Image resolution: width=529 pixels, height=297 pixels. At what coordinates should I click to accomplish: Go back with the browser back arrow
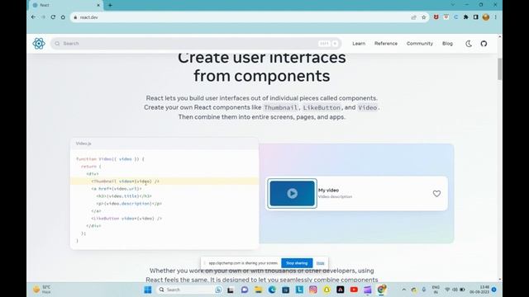pyautogui.click(x=33, y=17)
